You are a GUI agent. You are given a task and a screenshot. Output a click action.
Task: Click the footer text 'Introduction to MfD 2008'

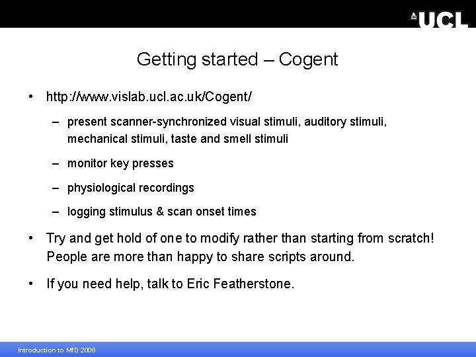click(57, 350)
